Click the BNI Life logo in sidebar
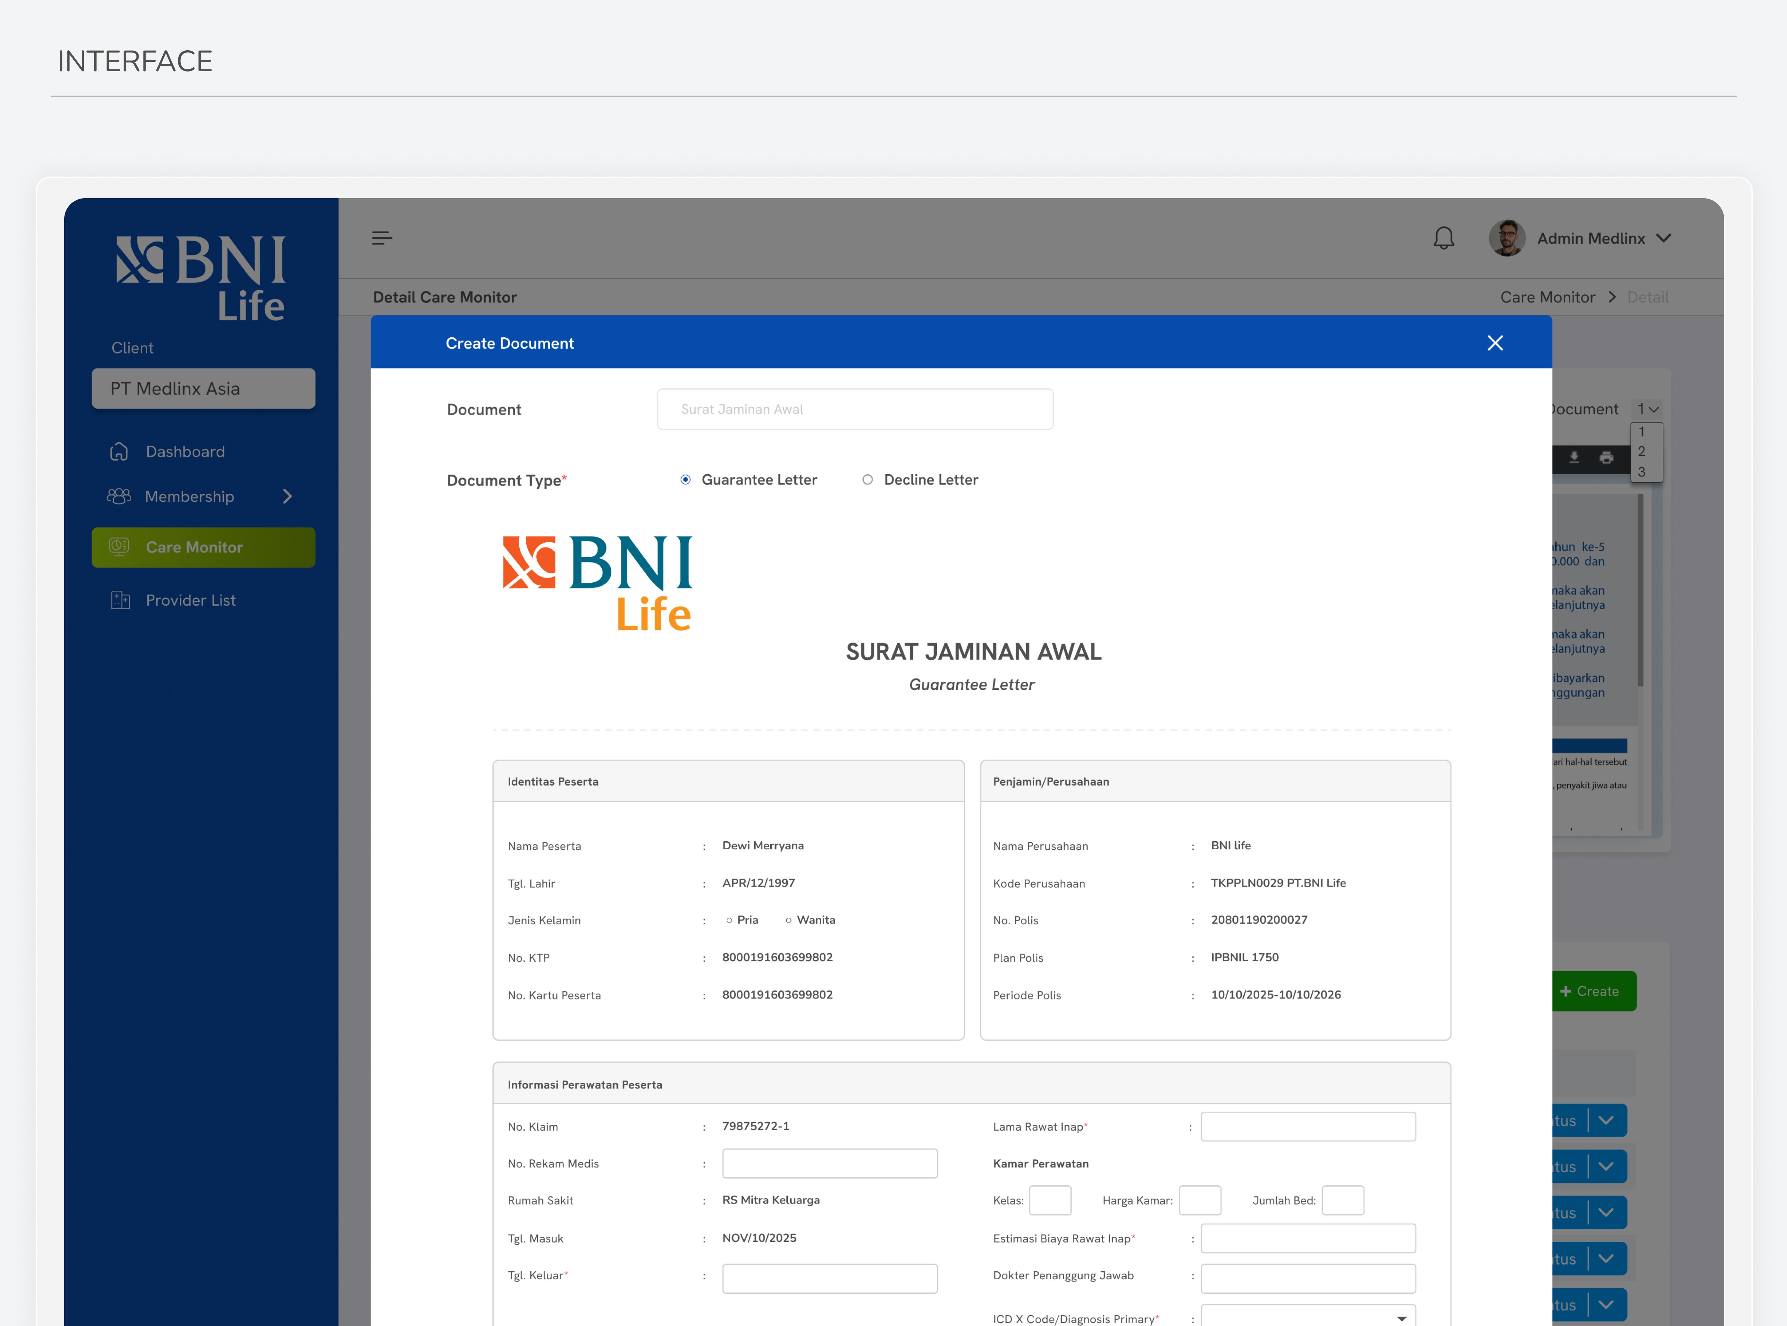The image size is (1787, 1326). (201, 278)
